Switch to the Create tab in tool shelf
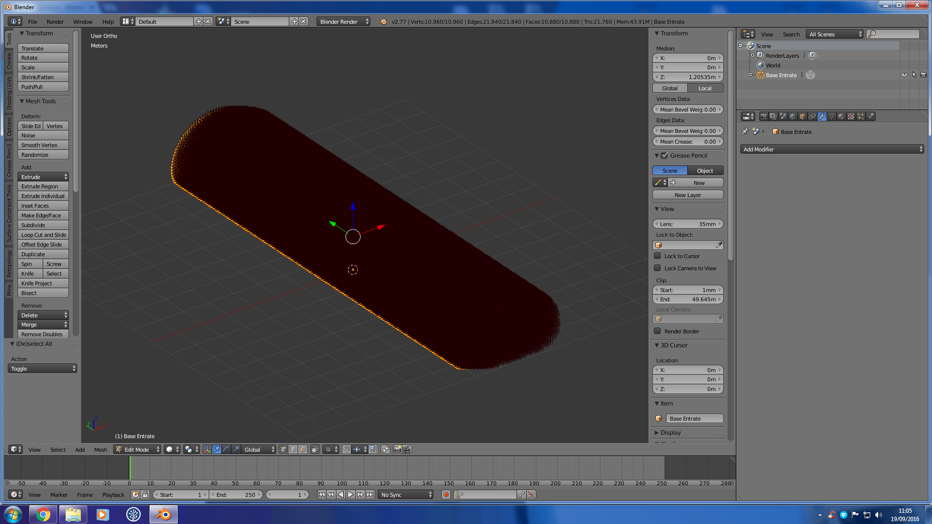 coord(9,61)
